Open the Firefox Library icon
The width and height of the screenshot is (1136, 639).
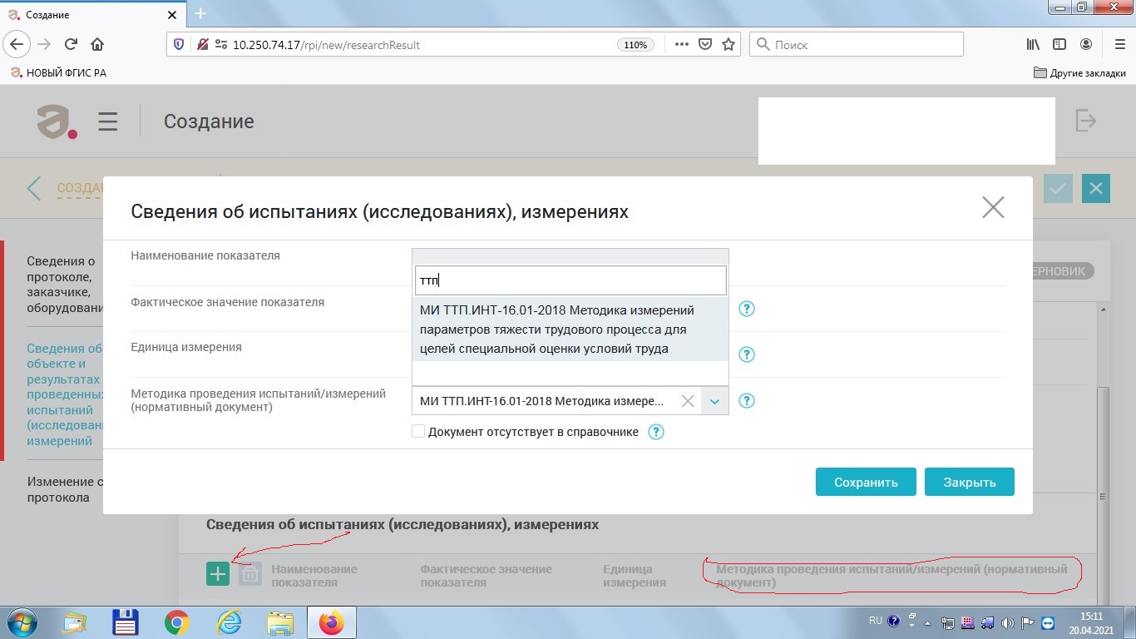[1033, 45]
